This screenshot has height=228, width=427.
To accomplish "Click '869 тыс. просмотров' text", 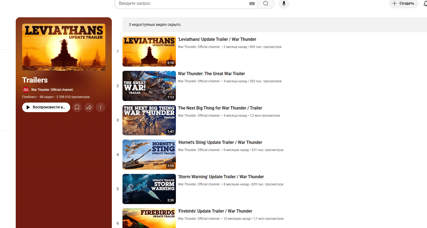I will (266, 47).
